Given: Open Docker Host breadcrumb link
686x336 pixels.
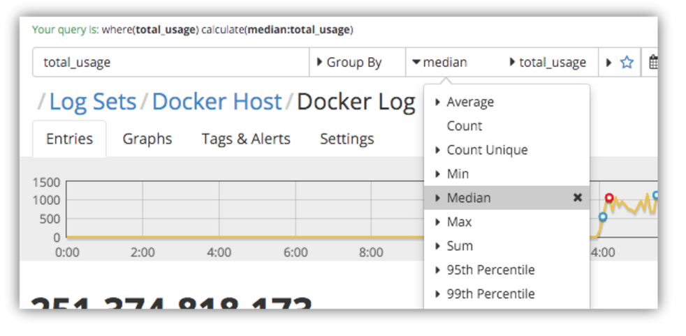Looking at the screenshot, I should coord(217,102).
